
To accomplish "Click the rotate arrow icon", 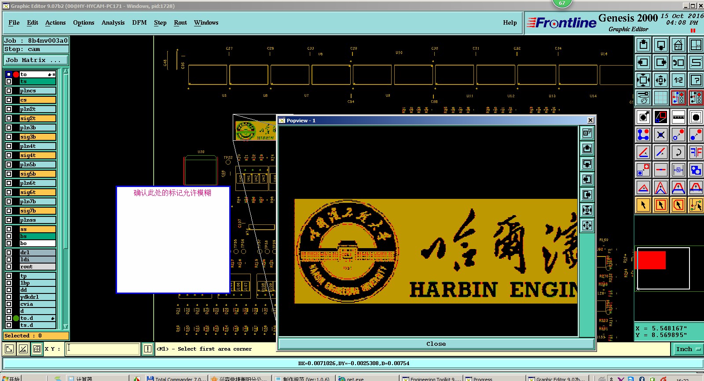I will pos(678,152).
